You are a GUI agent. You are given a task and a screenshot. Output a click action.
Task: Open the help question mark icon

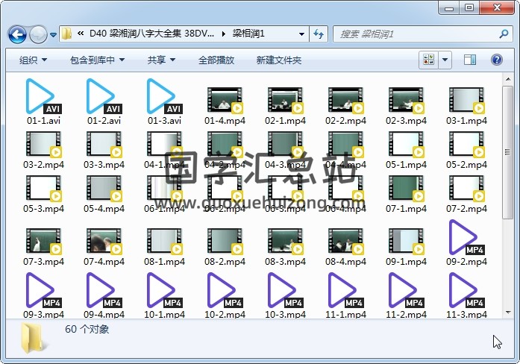496,60
